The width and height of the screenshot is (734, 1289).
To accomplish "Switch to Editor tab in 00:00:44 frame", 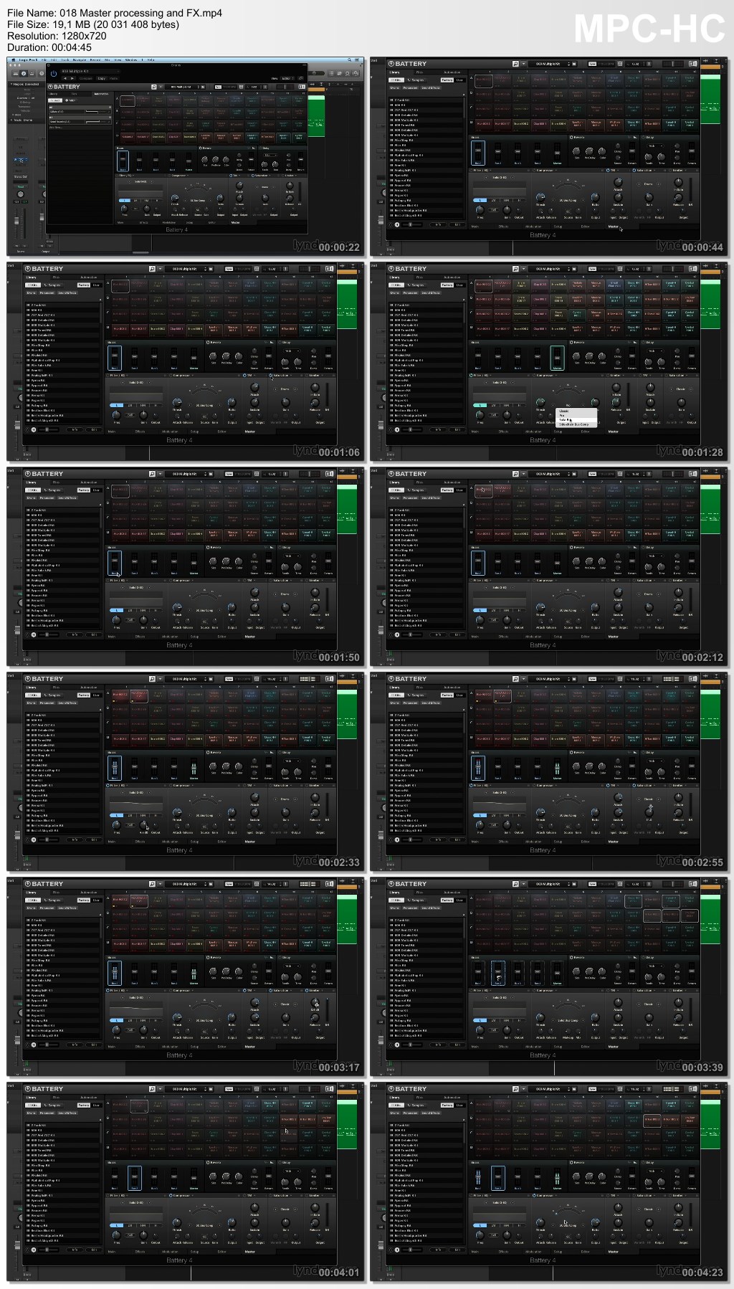I will click(x=585, y=227).
